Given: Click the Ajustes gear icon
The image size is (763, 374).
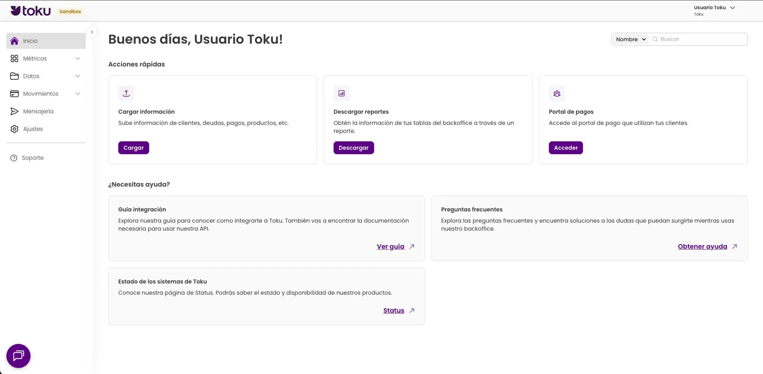Looking at the screenshot, I should [x=15, y=129].
